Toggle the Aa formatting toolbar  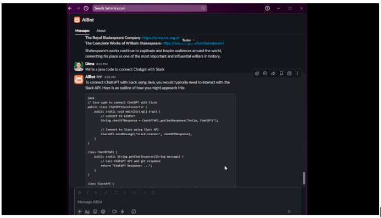pos(87,212)
